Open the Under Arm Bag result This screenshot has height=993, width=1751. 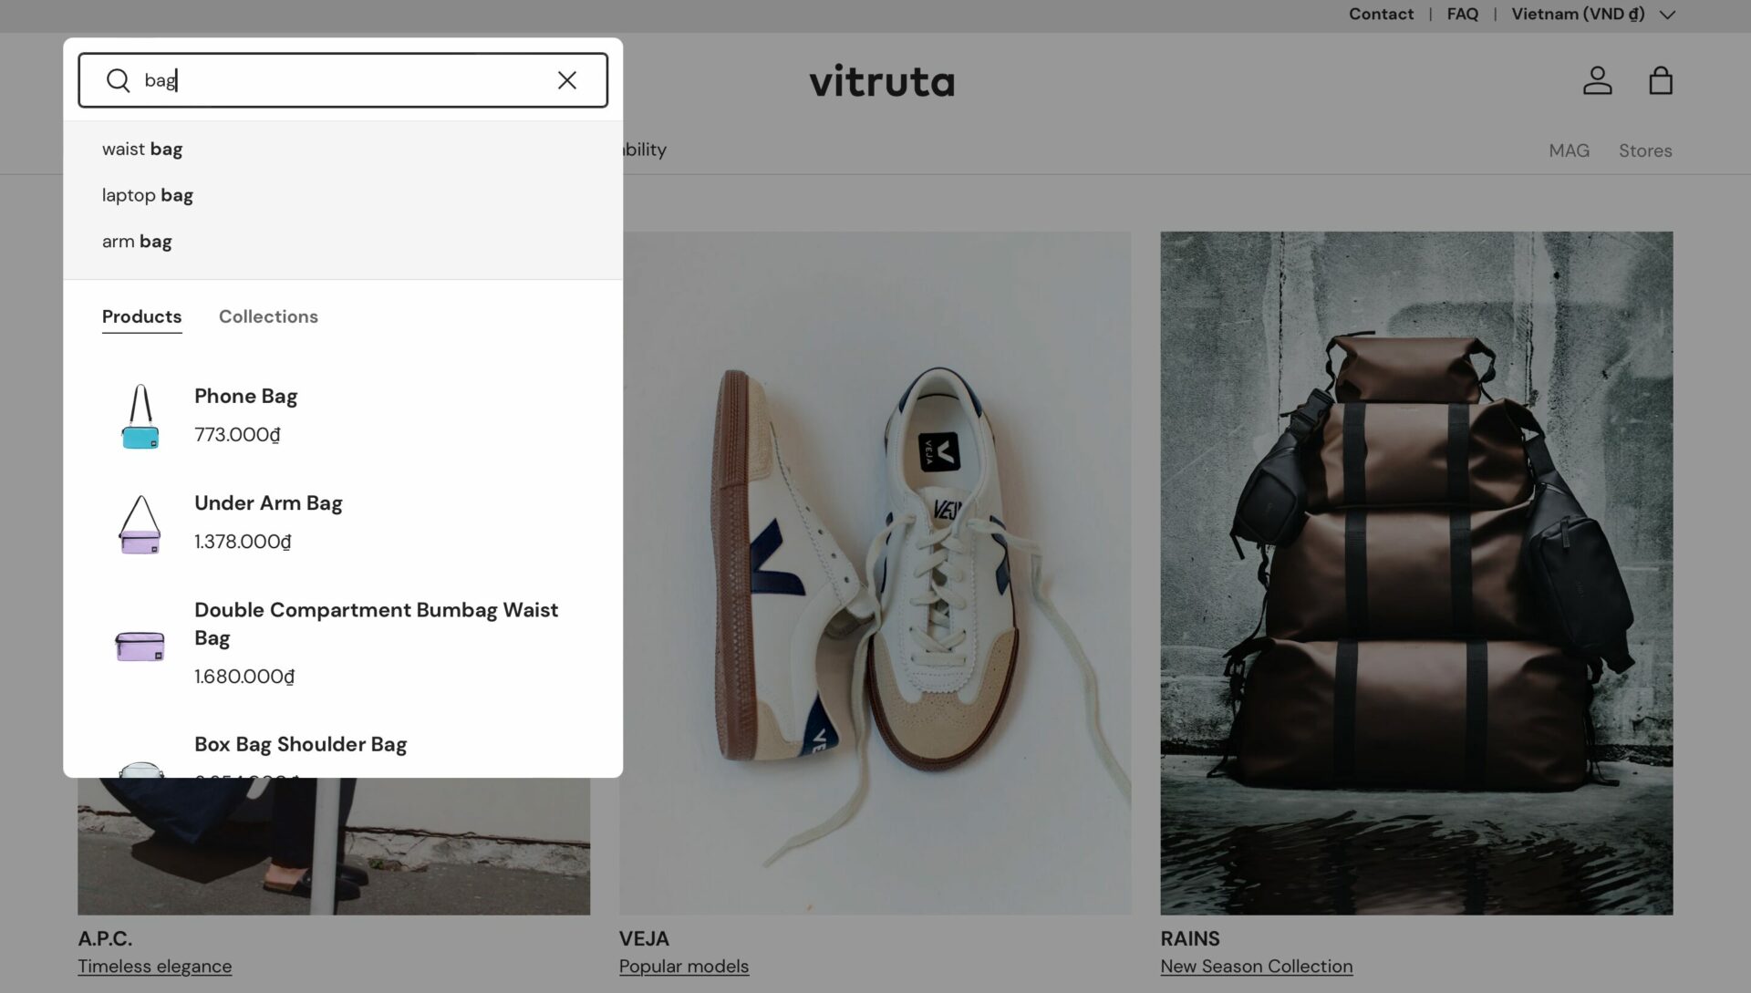268,503
